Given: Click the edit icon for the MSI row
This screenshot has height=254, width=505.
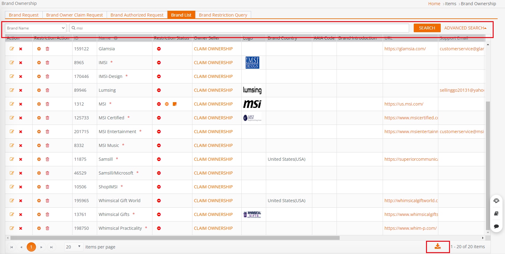Looking at the screenshot, I should click(12, 104).
